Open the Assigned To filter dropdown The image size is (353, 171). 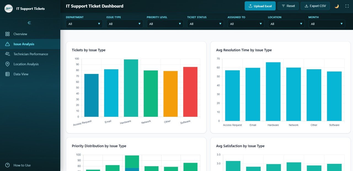tap(246, 24)
